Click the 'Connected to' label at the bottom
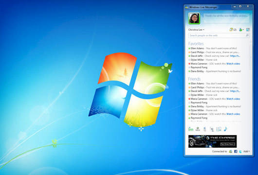 click(220, 151)
